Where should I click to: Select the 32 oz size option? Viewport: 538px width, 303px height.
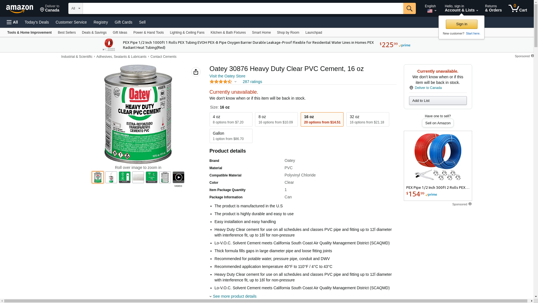click(x=368, y=119)
